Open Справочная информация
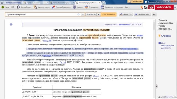The image size is (177, 99). [x=112, y=7]
